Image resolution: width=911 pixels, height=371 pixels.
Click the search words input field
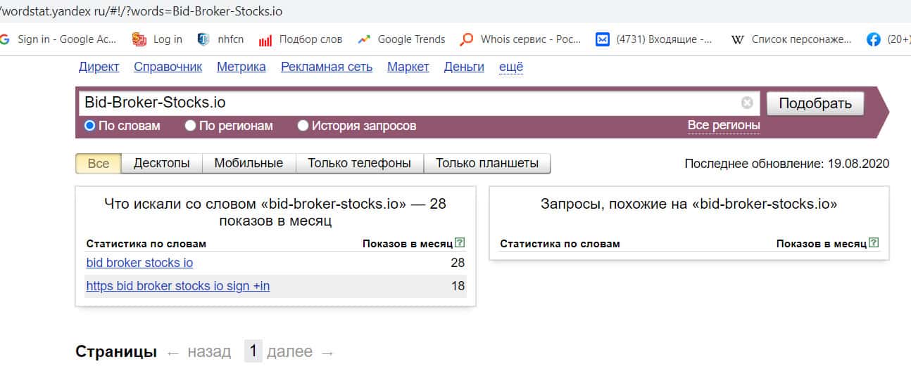pyautogui.click(x=408, y=103)
